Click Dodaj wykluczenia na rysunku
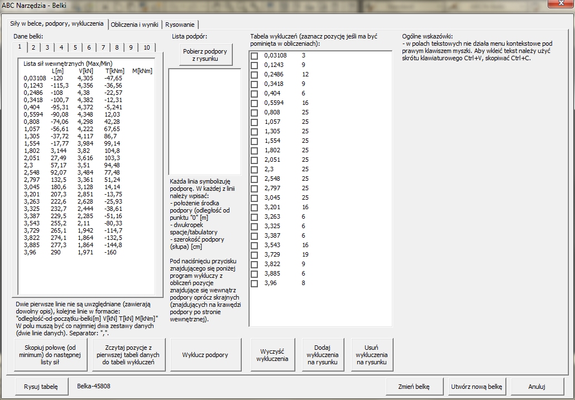575x400 pixels. [323, 355]
